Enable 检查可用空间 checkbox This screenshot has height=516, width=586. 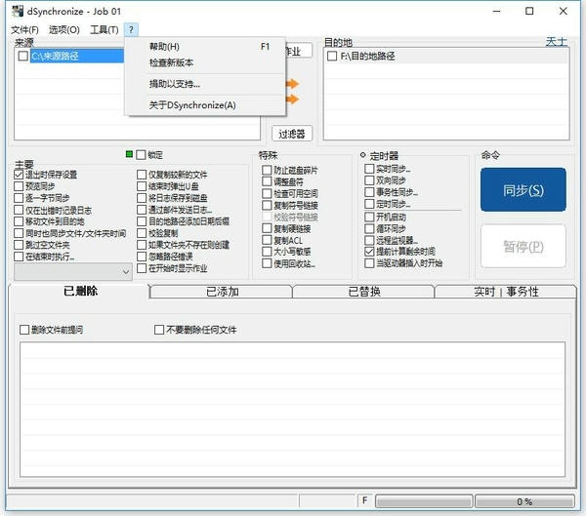click(x=267, y=193)
